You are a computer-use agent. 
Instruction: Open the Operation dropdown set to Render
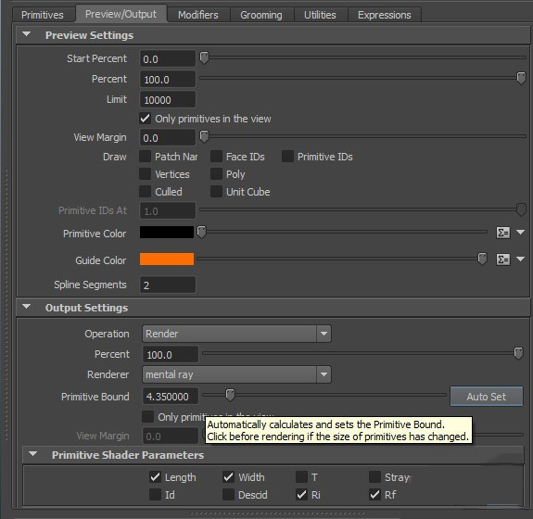click(x=236, y=334)
